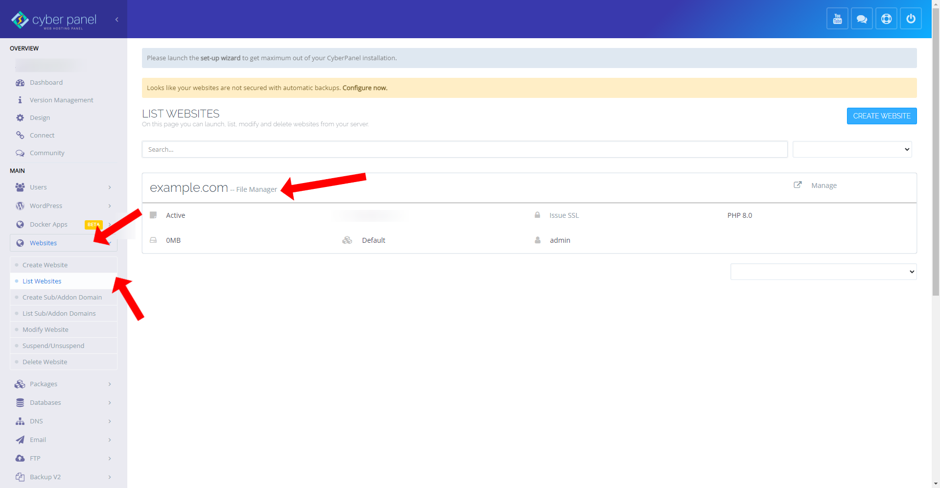The image size is (940, 488).
Task: Open the pagination dropdown below website list
Action: [823, 272]
